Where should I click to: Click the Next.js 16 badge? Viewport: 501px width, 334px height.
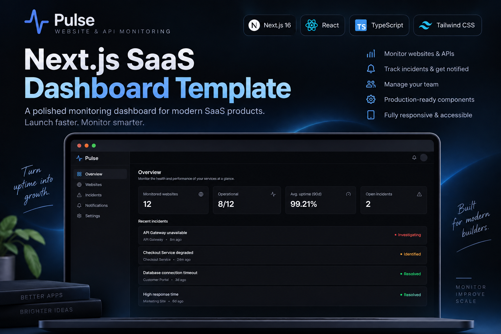(x=270, y=25)
